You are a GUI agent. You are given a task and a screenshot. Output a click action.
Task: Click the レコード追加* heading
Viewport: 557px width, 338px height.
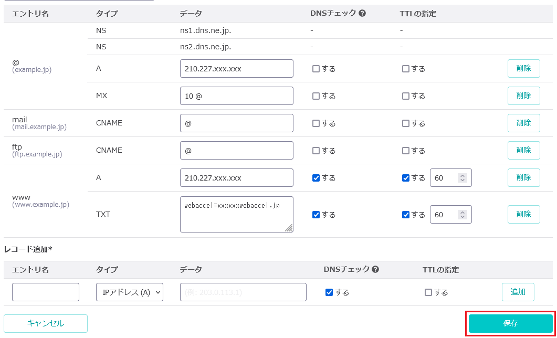(x=28, y=250)
